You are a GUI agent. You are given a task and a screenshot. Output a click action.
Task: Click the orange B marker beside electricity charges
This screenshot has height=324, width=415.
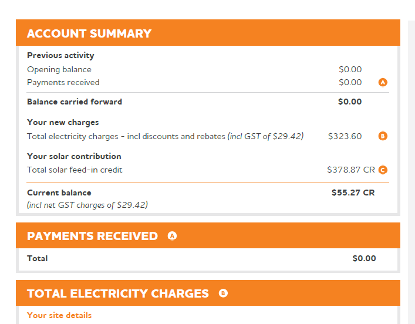pyautogui.click(x=383, y=136)
